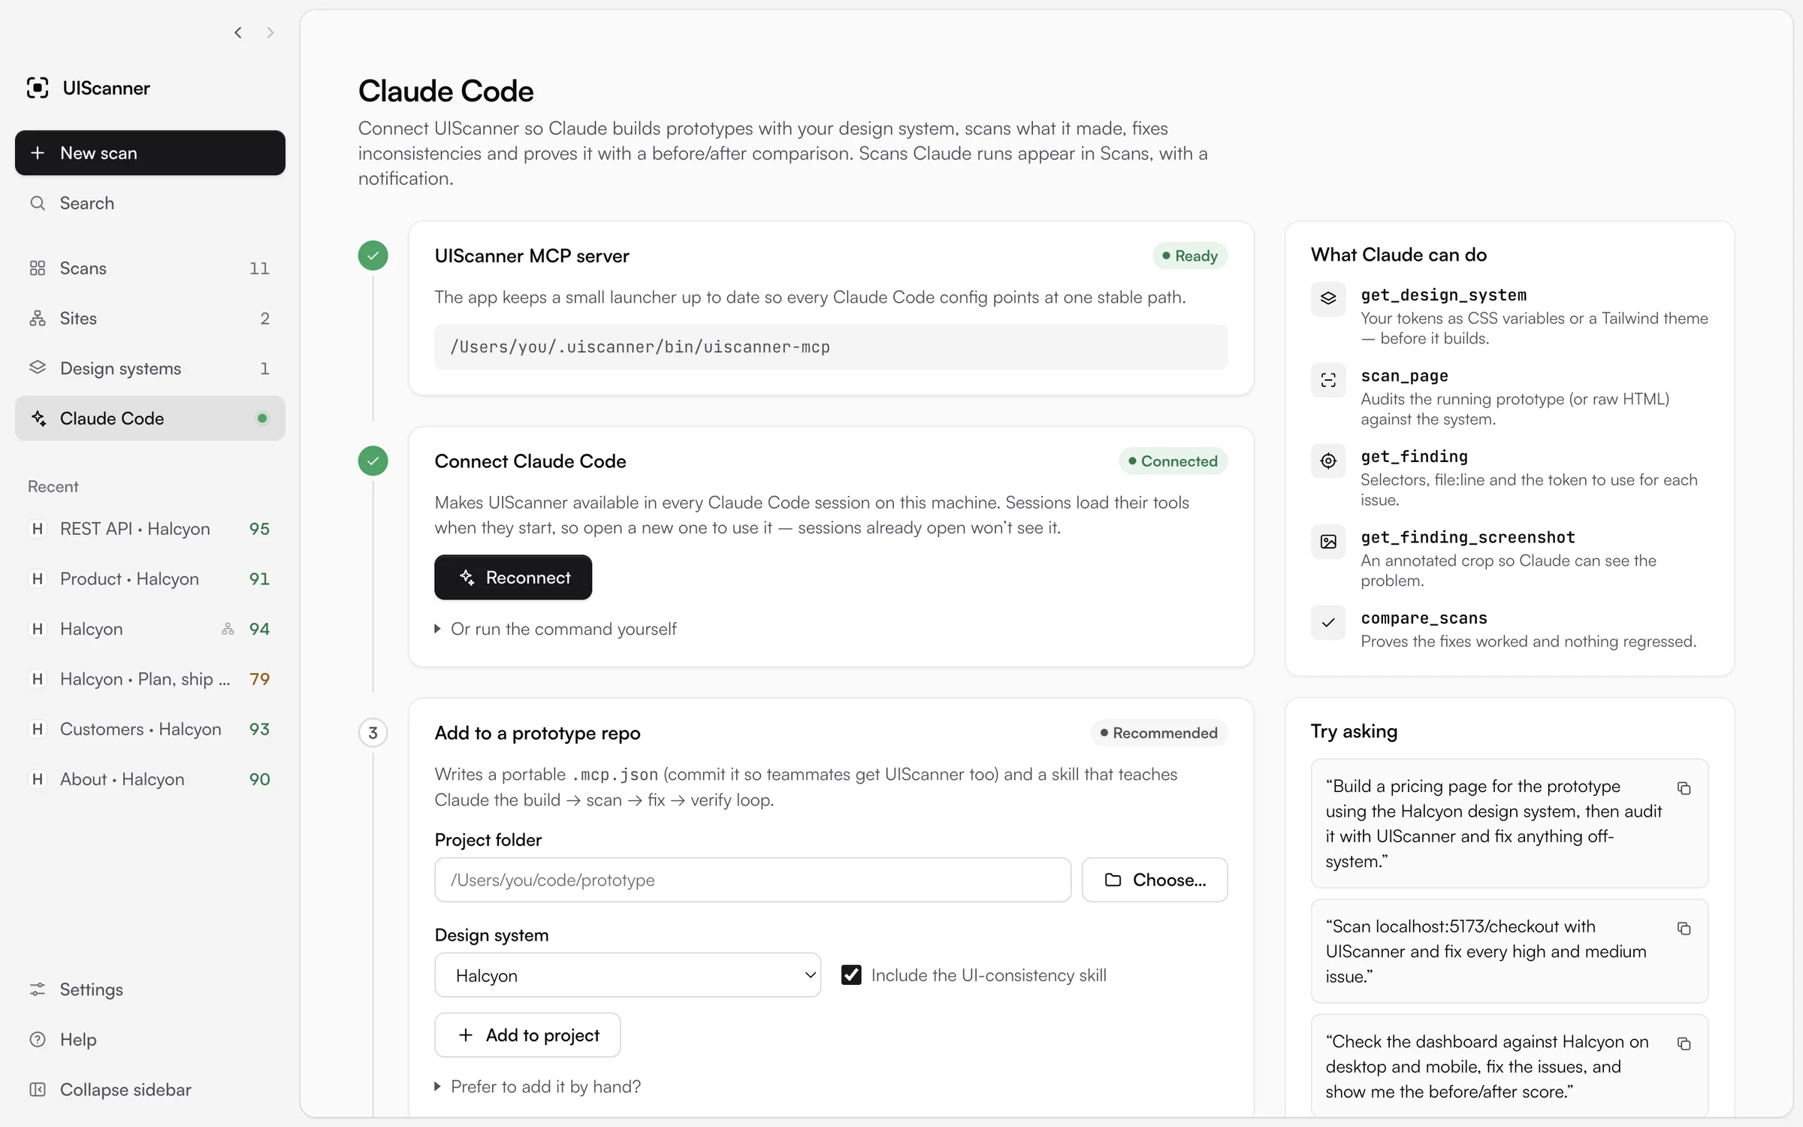
Task: Open Sites in the sidebar
Action: point(149,319)
